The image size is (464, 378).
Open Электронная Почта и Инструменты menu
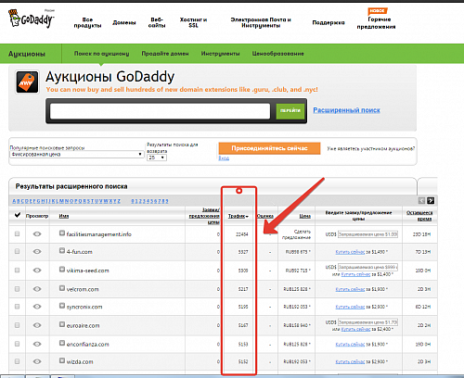[261, 22]
